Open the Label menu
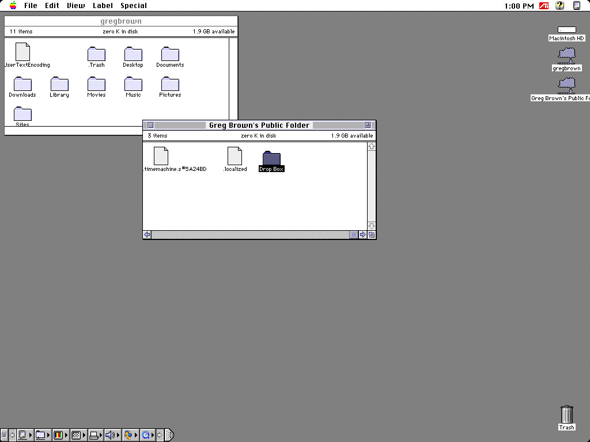This screenshot has width=590, height=442. pos(103,5)
